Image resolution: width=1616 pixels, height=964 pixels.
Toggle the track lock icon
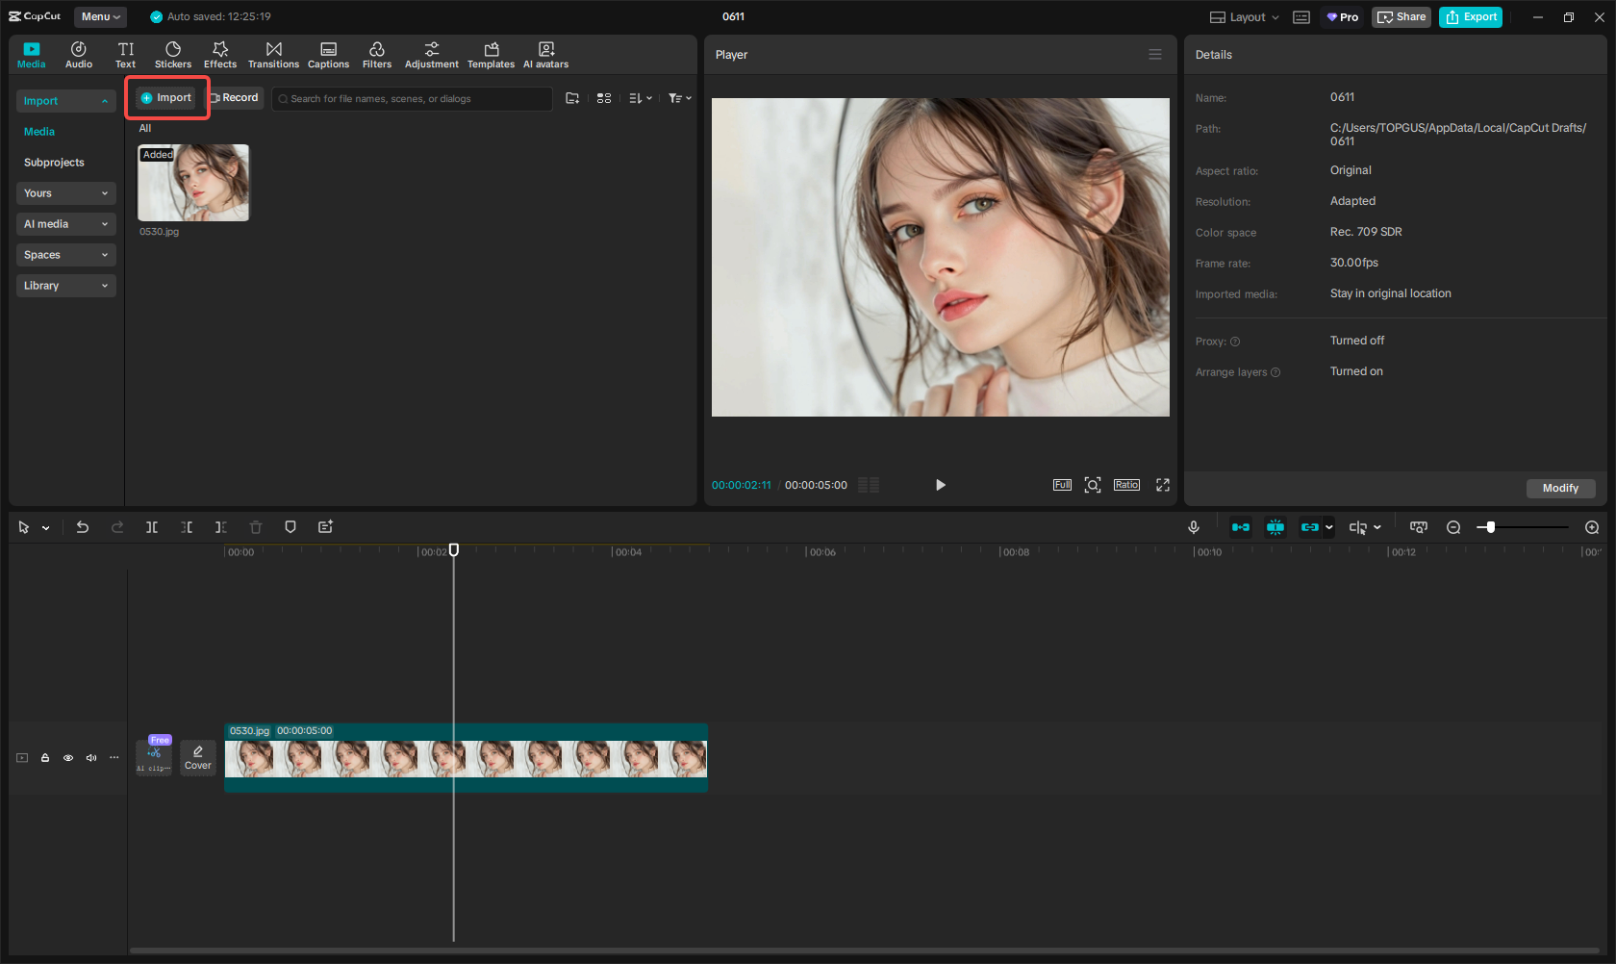click(x=45, y=758)
